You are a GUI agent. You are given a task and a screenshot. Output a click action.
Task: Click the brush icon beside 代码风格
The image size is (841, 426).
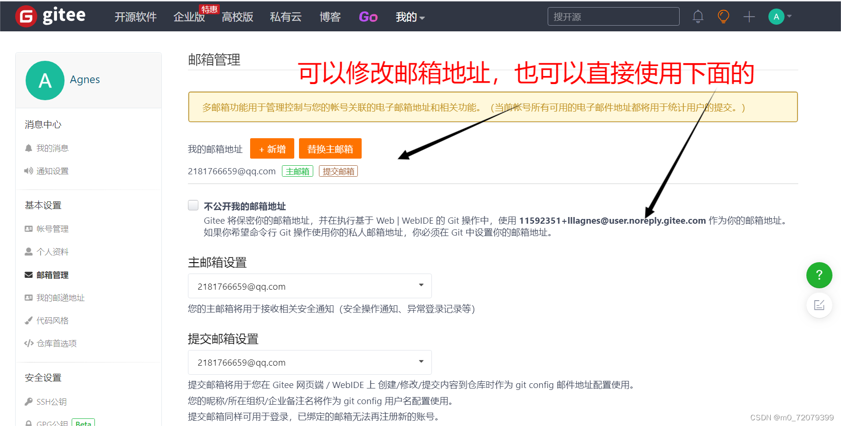click(x=28, y=321)
